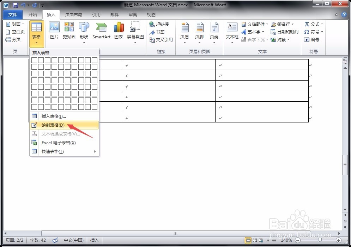The image size is (351, 247).
Task: Insert a Page Break (分页)
Action: point(13,39)
